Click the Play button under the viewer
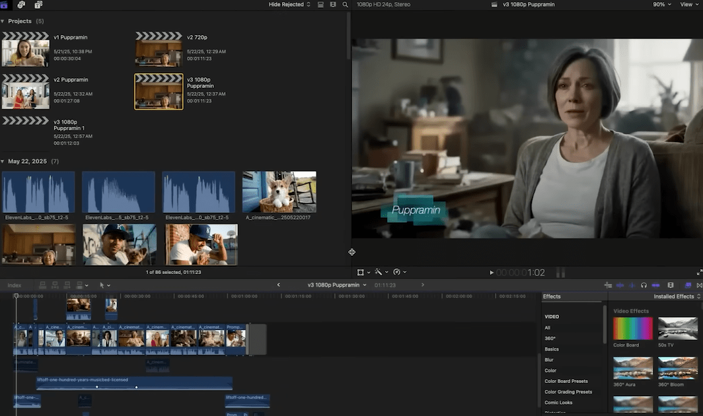The width and height of the screenshot is (703, 416). (x=491, y=272)
